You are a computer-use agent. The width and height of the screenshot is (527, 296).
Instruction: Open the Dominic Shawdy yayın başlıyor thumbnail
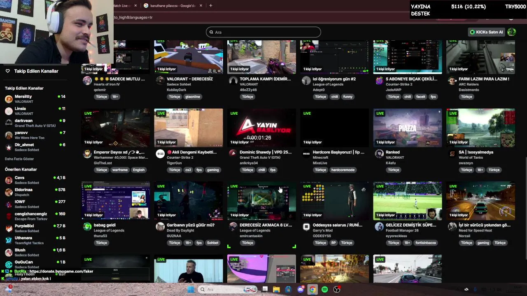coord(261,128)
